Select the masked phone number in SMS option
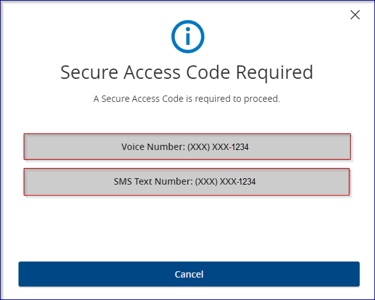The width and height of the screenshot is (375, 300). (x=225, y=181)
